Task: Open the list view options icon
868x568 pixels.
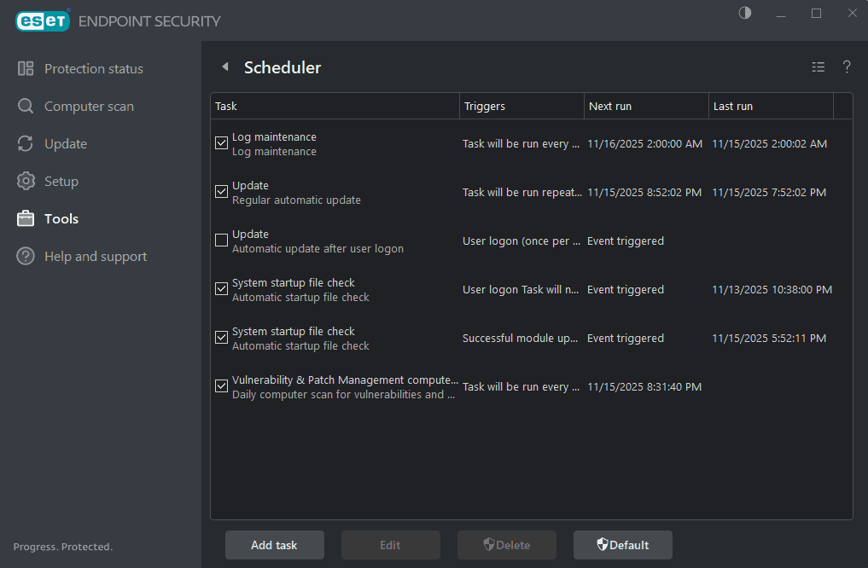Action: pyautogui.click(x=818, y=67)
